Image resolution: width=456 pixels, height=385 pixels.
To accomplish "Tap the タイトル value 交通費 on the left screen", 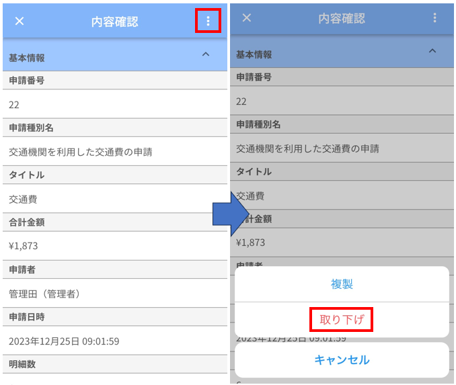I will tap(22, 199).
